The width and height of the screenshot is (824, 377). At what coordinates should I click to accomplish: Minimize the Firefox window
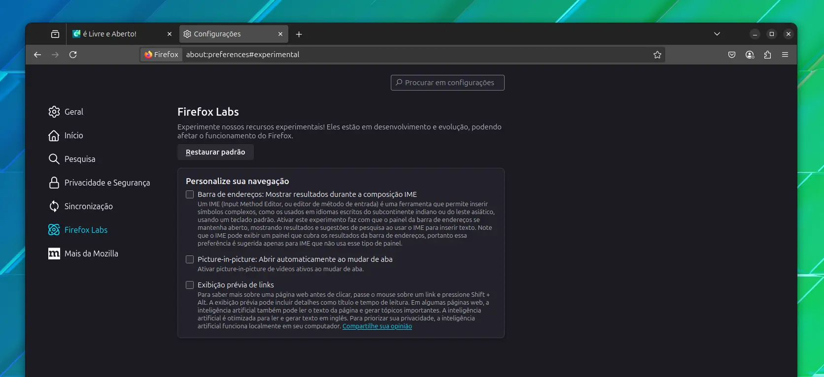point(755,34)
